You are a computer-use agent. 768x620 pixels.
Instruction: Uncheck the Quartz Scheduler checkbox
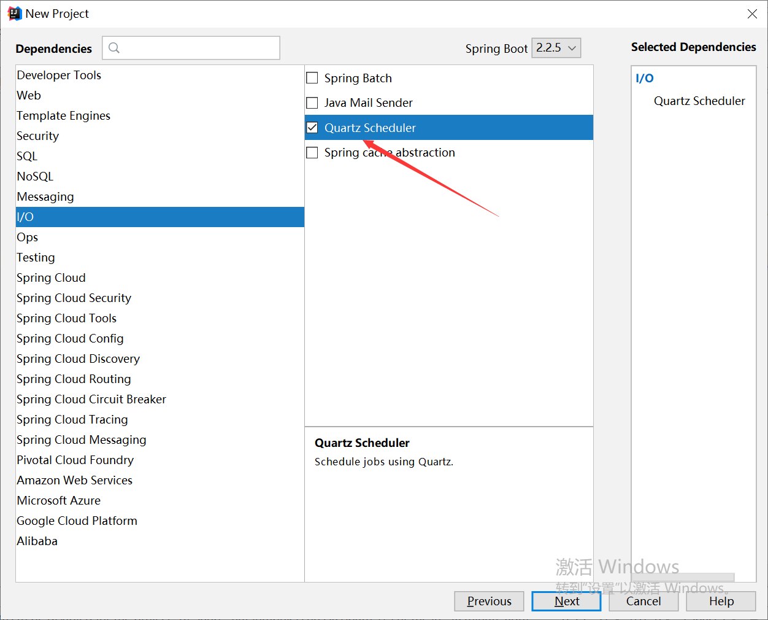click(312, 128)
